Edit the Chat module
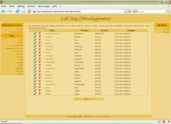Screen dimensions: 171x124 [35, 52]
